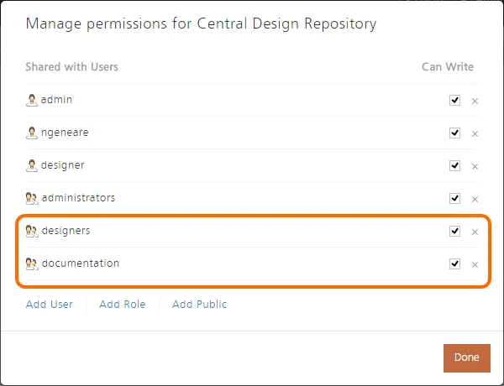Open the Add User link

pyautogui.click(x=50, y=304)
